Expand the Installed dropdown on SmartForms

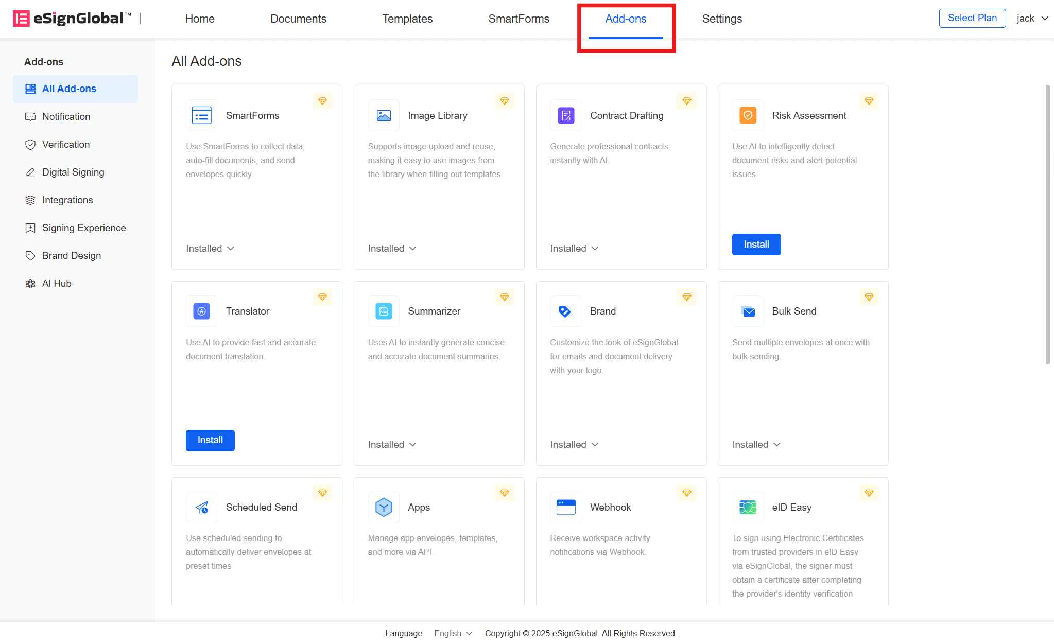click(210, 249)
